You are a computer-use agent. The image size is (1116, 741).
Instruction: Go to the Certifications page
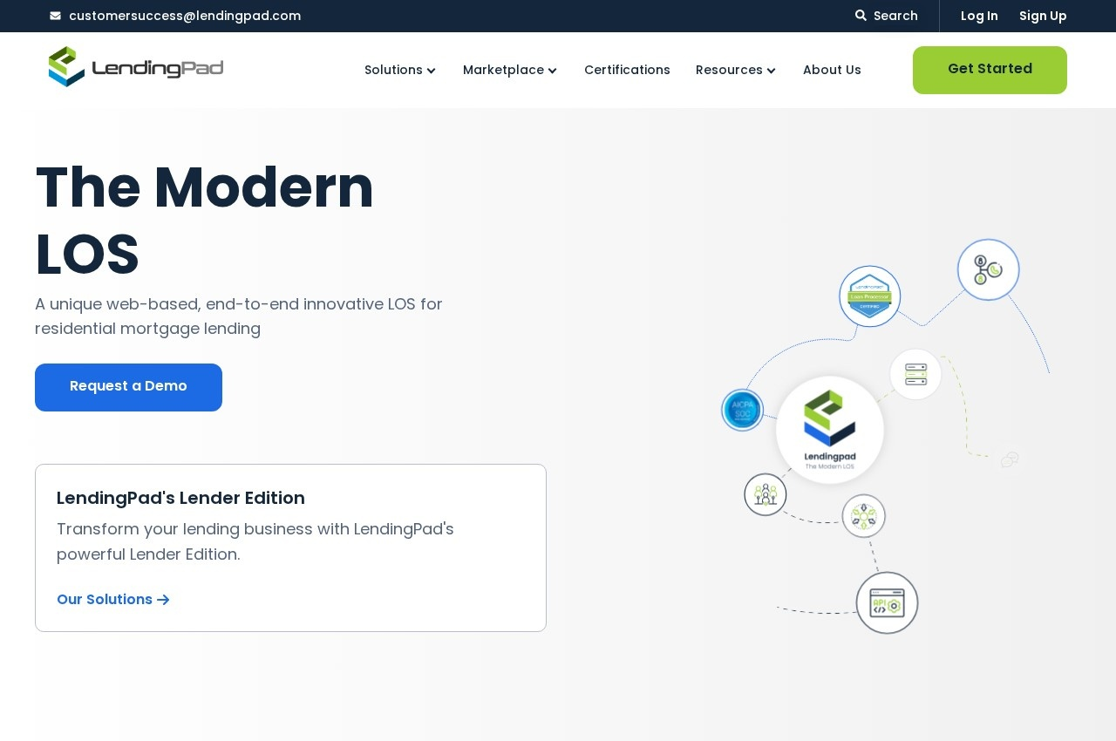tap(627, 70)
